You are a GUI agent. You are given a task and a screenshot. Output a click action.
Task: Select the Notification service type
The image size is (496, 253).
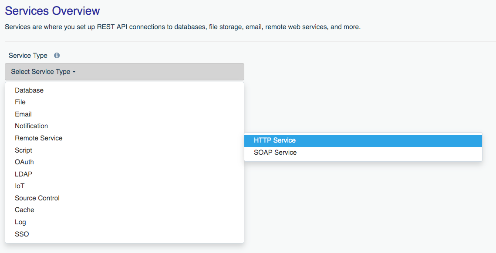31,126
